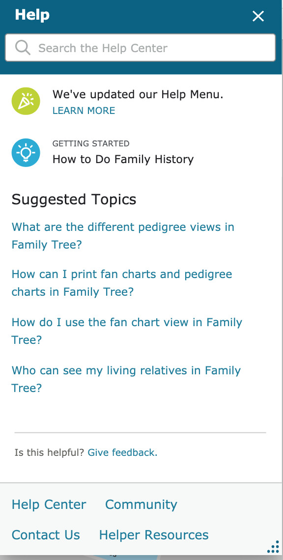Click the blue lightbulb Getting Started icon
Screen dimensions: 283x560
[26, 152]
